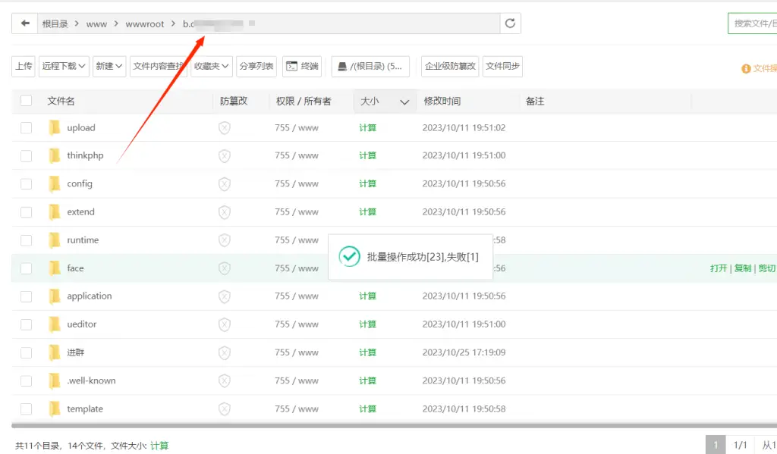Screen dimensions: 777x454
Task: Click the runtime folder icon
Action: (55, 240)
